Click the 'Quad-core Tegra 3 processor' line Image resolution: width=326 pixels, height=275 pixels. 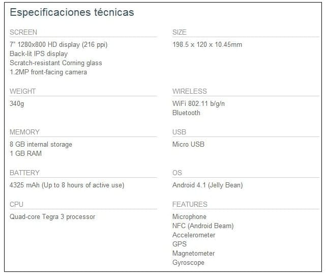pos(52,217)
